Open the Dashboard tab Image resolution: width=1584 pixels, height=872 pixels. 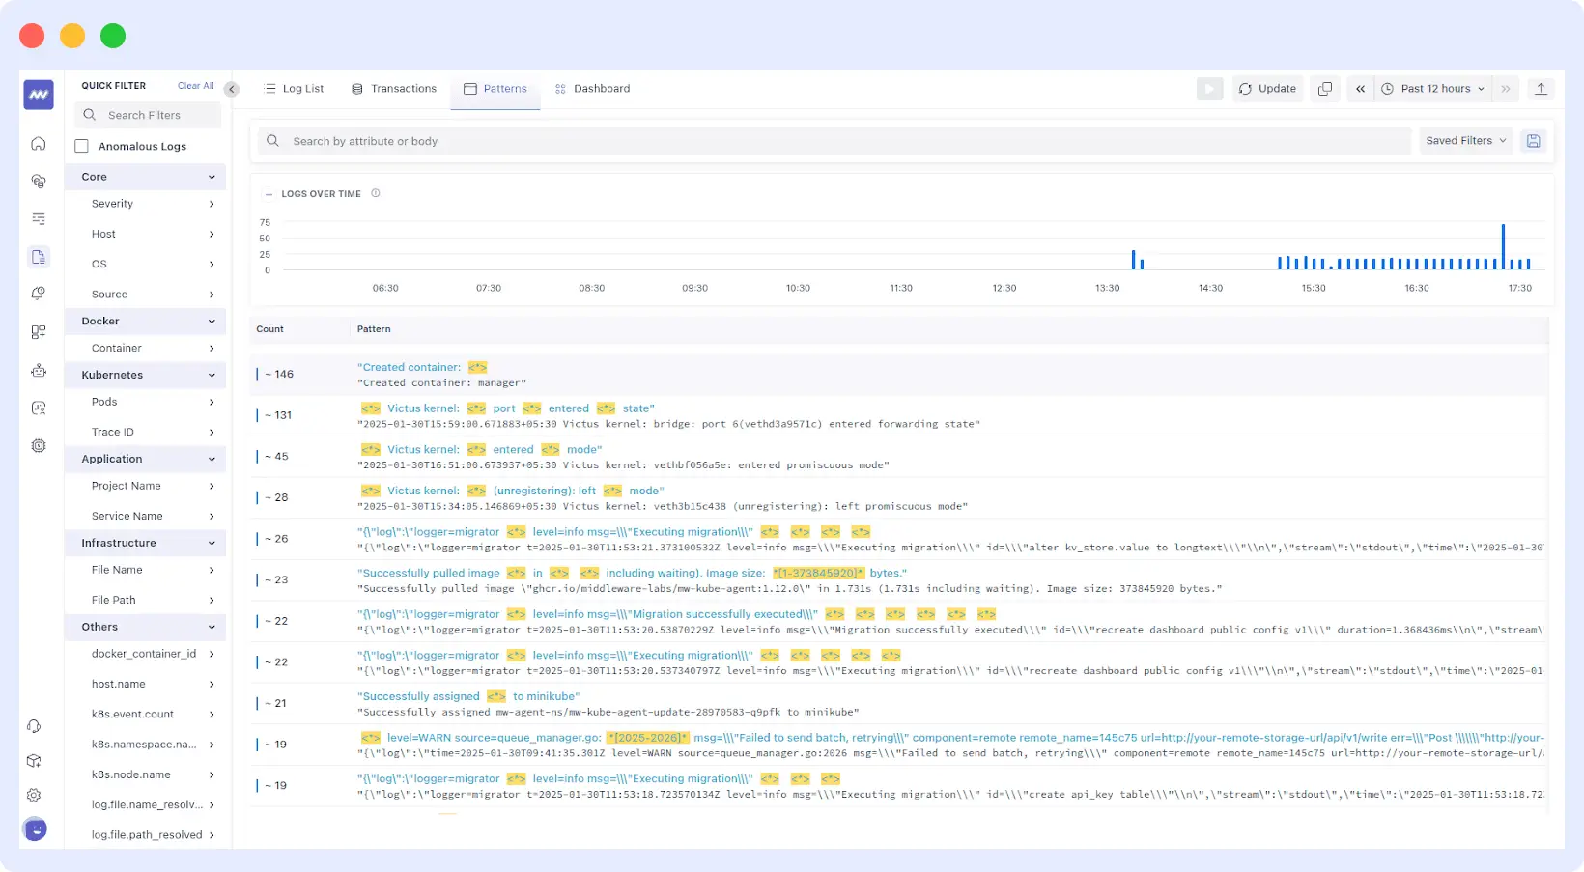click(591, 89)
